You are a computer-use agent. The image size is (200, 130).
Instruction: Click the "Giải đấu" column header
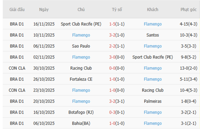[x=17, y=10]
